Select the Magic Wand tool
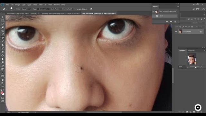Viewport: 206px width, 116px height. (3, 27)
